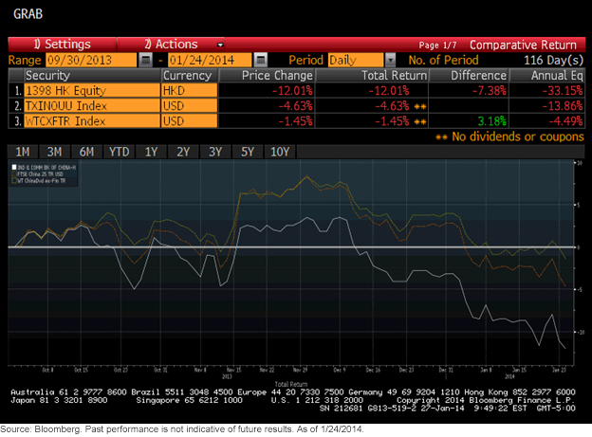
Task: Click the Period dropdown arrow next to Daily
Action: tap(390, 60)
